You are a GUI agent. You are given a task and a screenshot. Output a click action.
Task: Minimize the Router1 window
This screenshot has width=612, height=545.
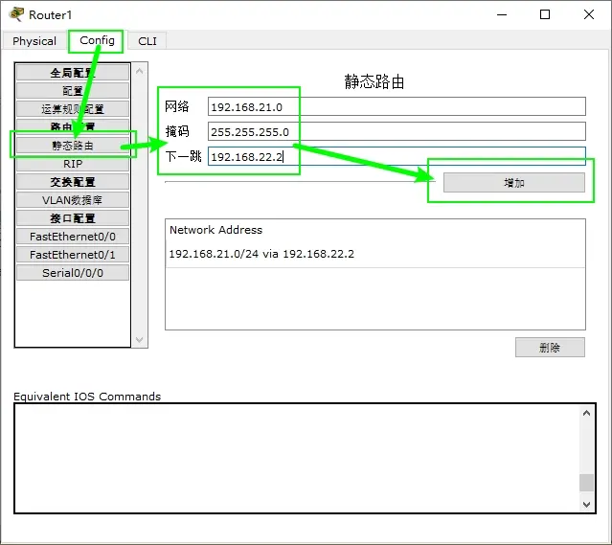(502, 14)
